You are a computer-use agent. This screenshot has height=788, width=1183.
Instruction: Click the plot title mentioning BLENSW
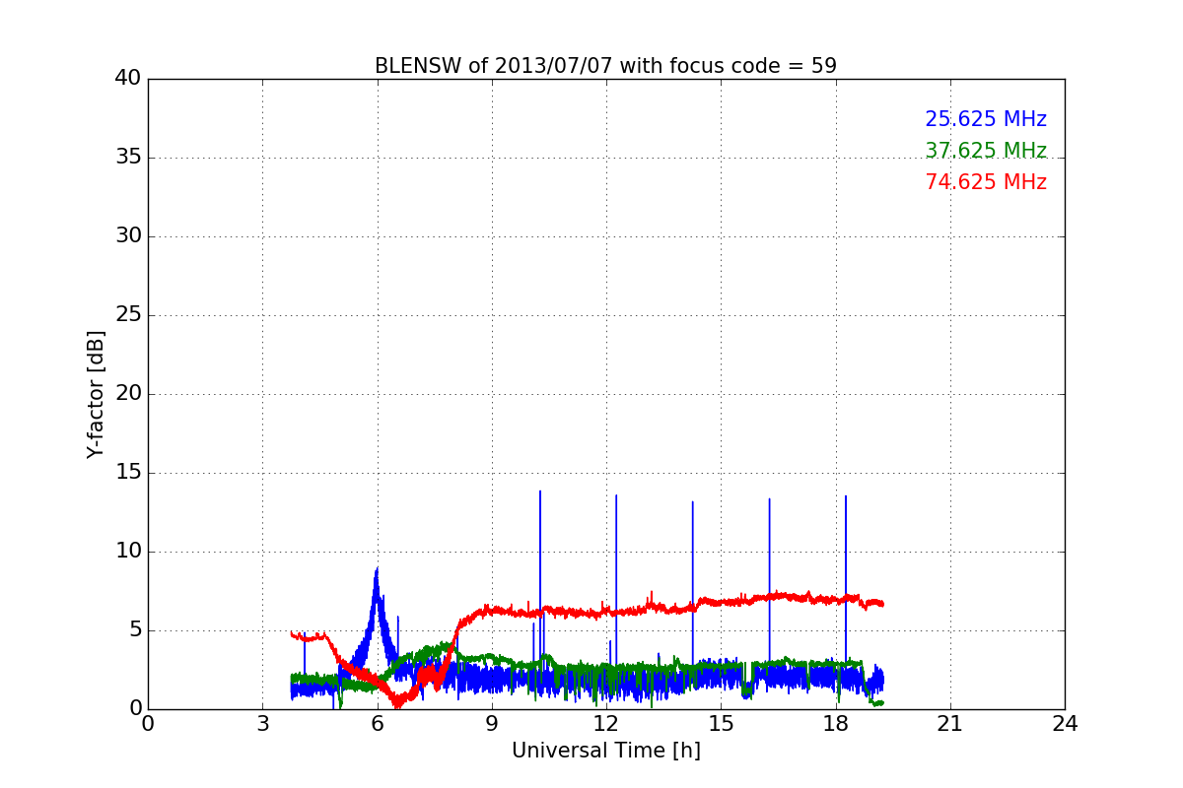click(x=605, y=66)
